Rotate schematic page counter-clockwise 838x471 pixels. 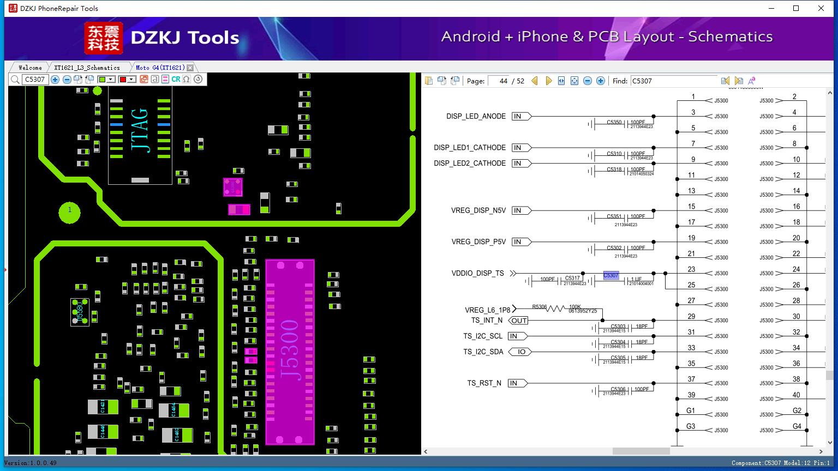[454, 81]
